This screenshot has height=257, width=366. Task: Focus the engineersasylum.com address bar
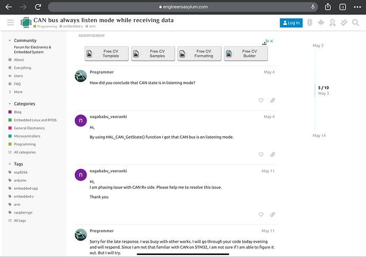coord(183,7)
